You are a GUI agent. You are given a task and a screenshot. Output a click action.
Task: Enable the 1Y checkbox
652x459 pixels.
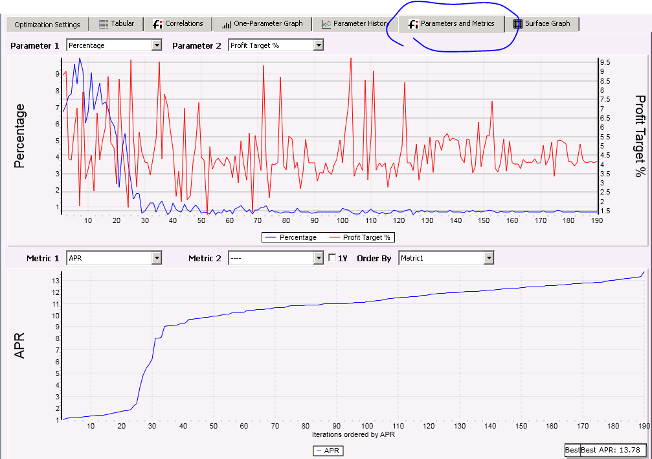[x=333, y=257]
